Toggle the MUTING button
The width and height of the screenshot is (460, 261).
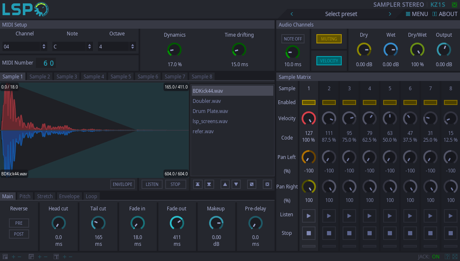[329, 39]
